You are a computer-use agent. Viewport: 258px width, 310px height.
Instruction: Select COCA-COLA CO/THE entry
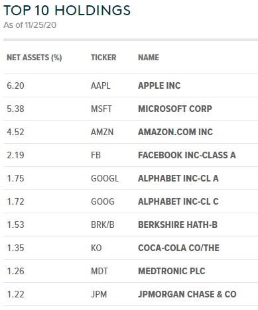(x=178, y=248)
